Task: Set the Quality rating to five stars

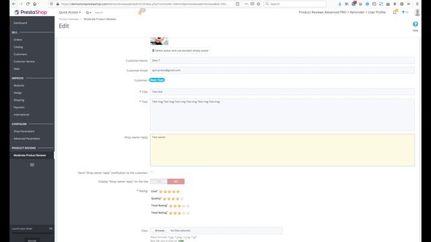Action: [x=182, y=199]
